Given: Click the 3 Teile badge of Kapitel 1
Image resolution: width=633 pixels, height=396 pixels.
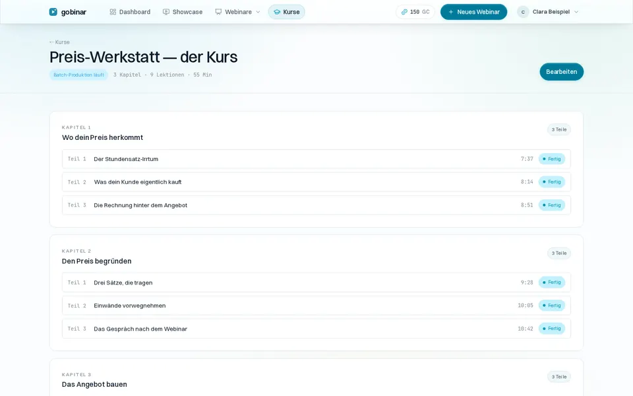Looking at the screenshot, I should (559, 130).
